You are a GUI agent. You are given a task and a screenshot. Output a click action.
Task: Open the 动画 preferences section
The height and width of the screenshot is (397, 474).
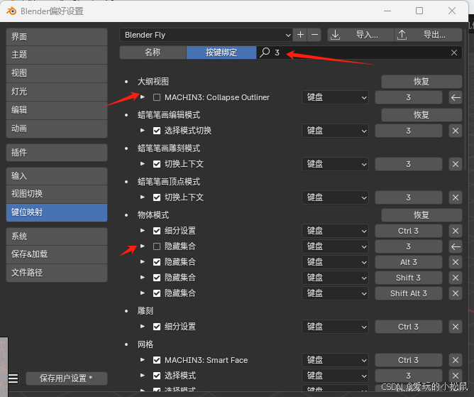[x=57, y=129]
